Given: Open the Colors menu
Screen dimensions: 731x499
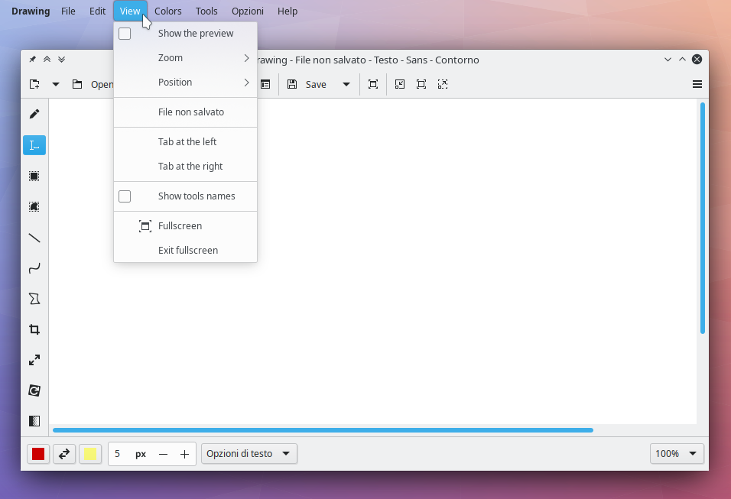Looking at the screenshot, I should pyautogui.click(x=167, y=11).
